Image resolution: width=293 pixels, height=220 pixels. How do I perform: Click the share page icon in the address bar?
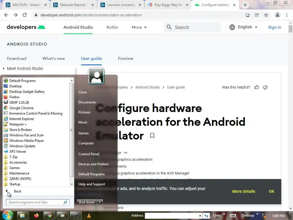(257, 15)
